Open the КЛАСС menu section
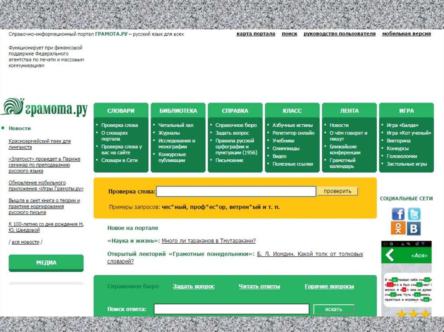This screenshot has width=444, height=332. click(x=292, y=111)
